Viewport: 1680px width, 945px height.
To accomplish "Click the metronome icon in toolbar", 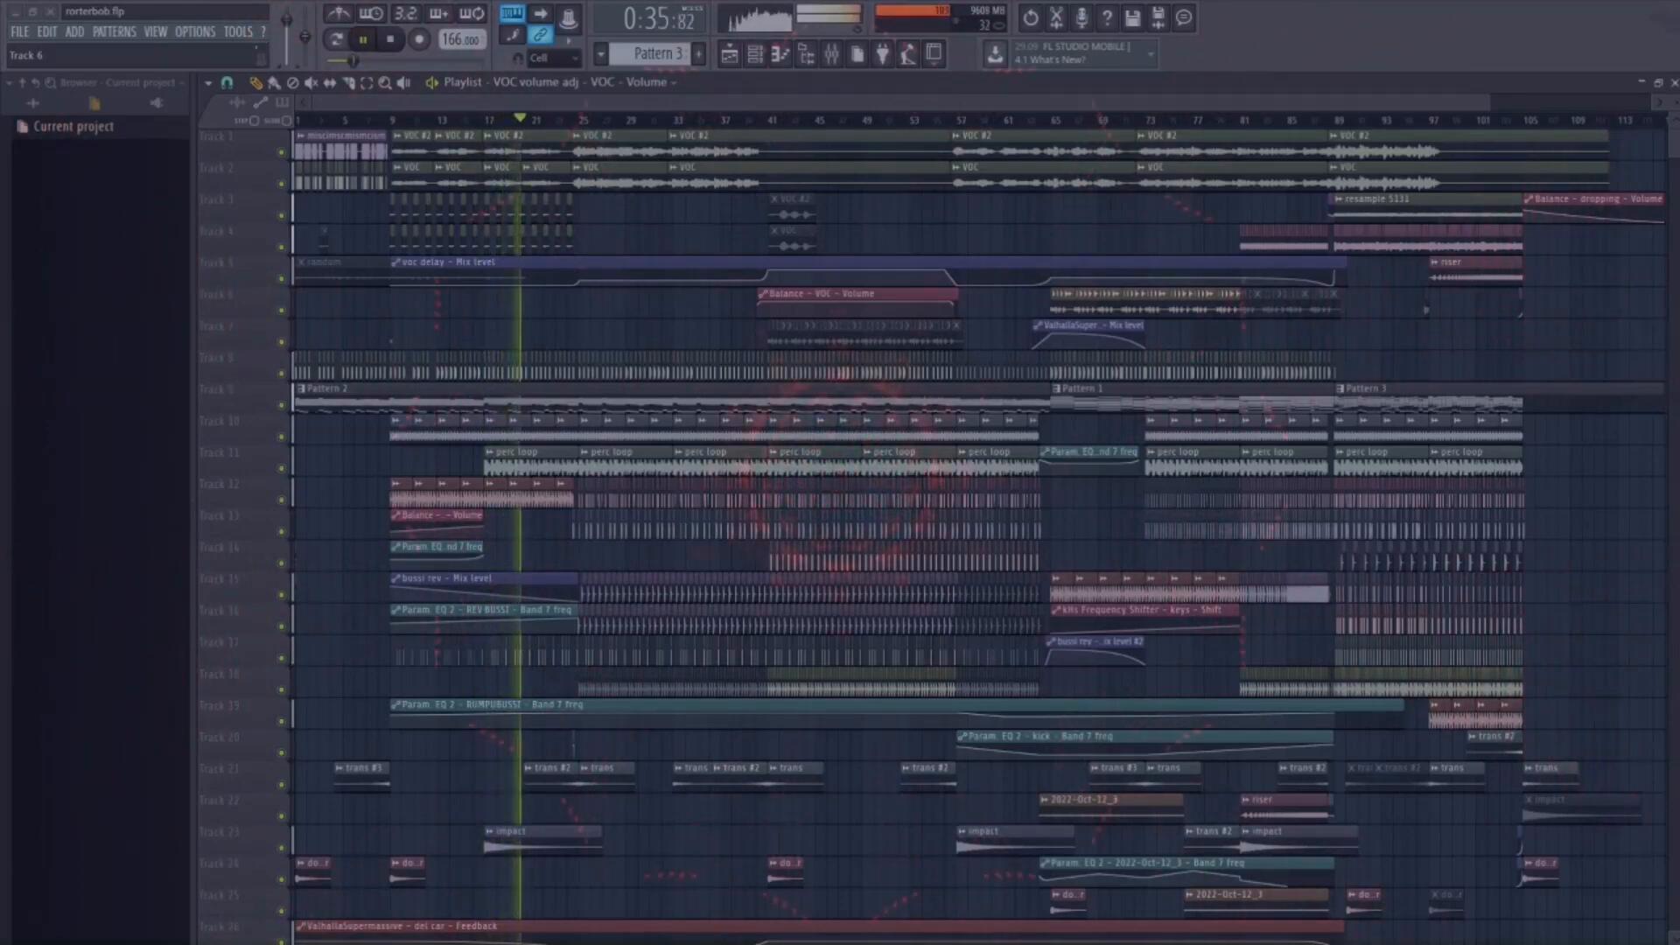I will coord(339,13).
